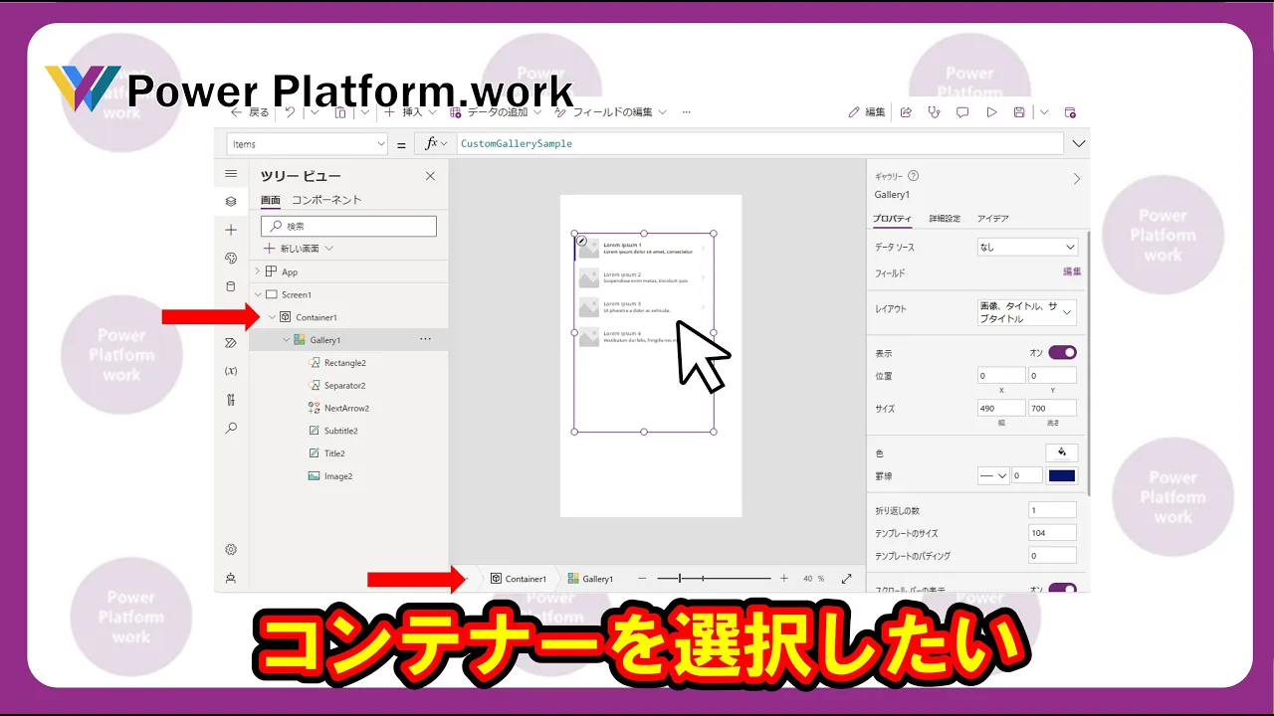Click 新しい画面 to add a screen
Viewport: 1274px width, 716px height.
(x=299, y=249)
